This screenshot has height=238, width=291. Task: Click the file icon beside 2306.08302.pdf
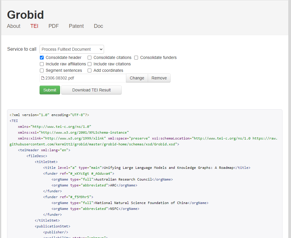43,78
